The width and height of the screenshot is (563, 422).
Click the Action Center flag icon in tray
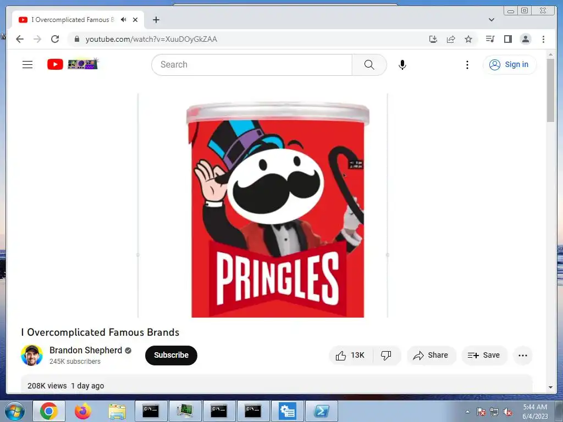[481, 412]
